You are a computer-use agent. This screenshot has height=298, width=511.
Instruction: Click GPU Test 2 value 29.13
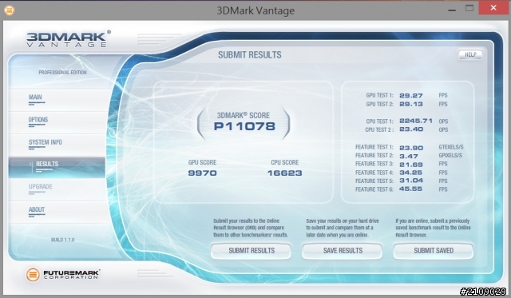tap(411, 104)
